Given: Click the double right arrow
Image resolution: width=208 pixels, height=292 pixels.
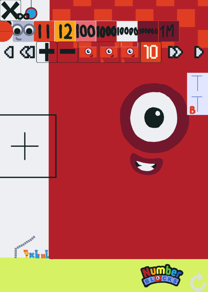Looking at the screenshot, I should tap(175, 52).
